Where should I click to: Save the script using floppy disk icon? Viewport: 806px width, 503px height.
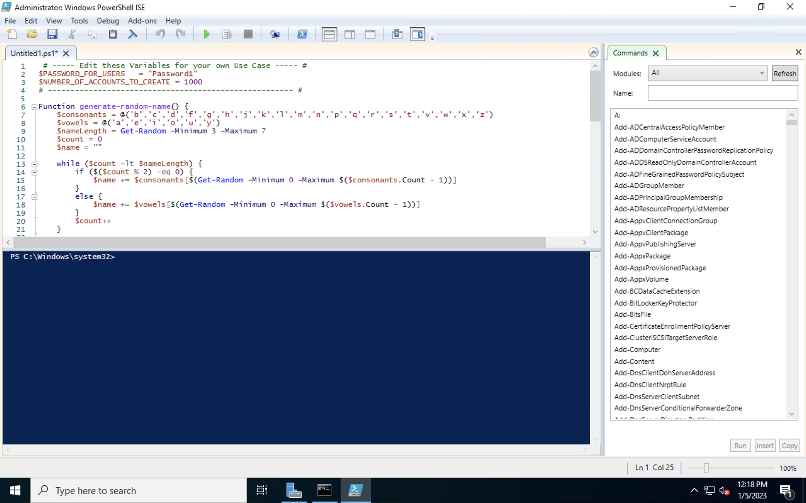coord(52,34)
